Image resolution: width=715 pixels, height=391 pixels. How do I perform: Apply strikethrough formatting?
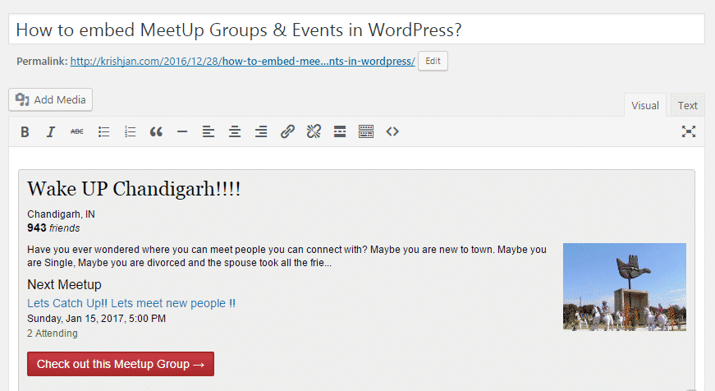tap(76, 132)
